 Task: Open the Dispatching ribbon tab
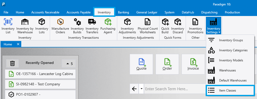(209, 12)
